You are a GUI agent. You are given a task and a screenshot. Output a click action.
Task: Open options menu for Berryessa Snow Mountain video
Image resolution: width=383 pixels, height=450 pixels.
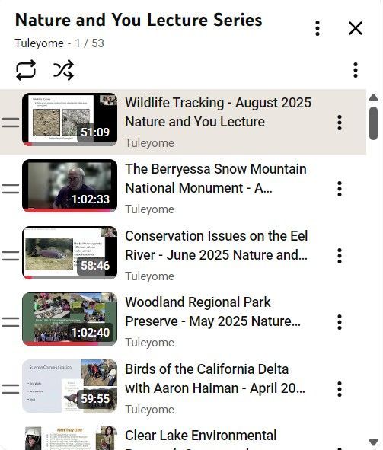tap(340, 189)
